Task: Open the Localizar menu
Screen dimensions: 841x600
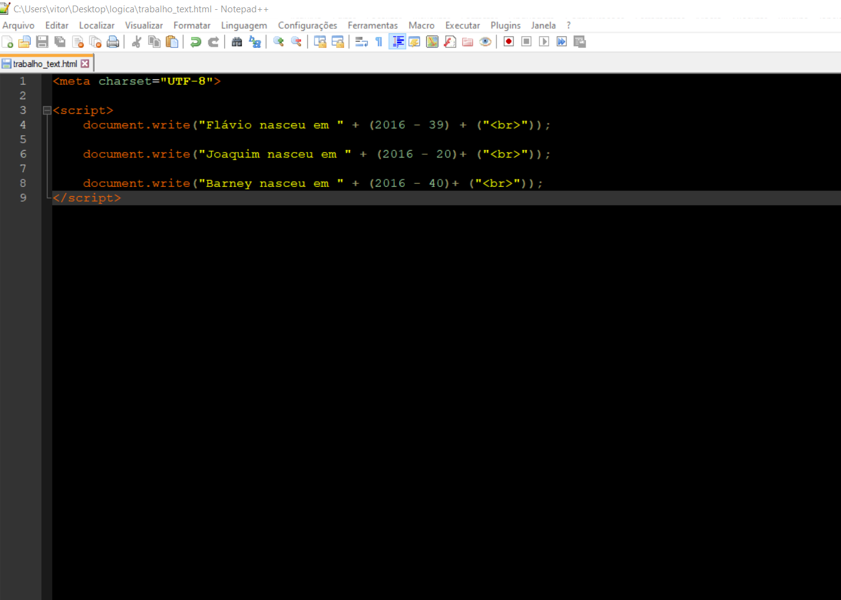Action: (97, 25)
